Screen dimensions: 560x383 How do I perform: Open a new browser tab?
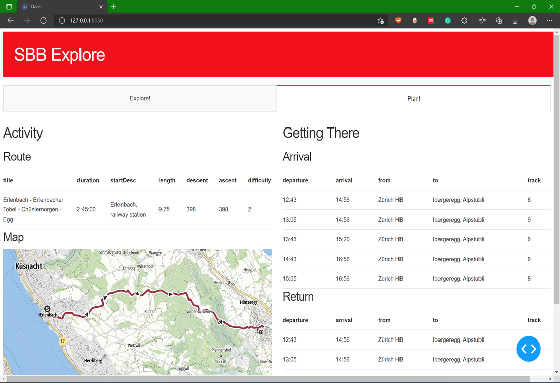tap(113, 6)
